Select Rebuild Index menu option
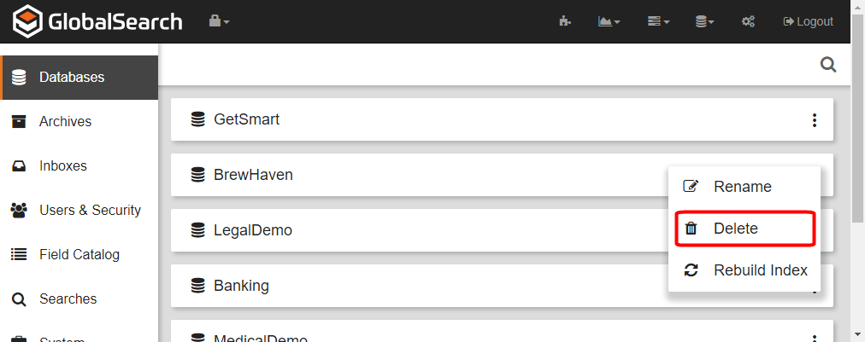The width and height of the screenshot is (865, 342). click(760, 270)
